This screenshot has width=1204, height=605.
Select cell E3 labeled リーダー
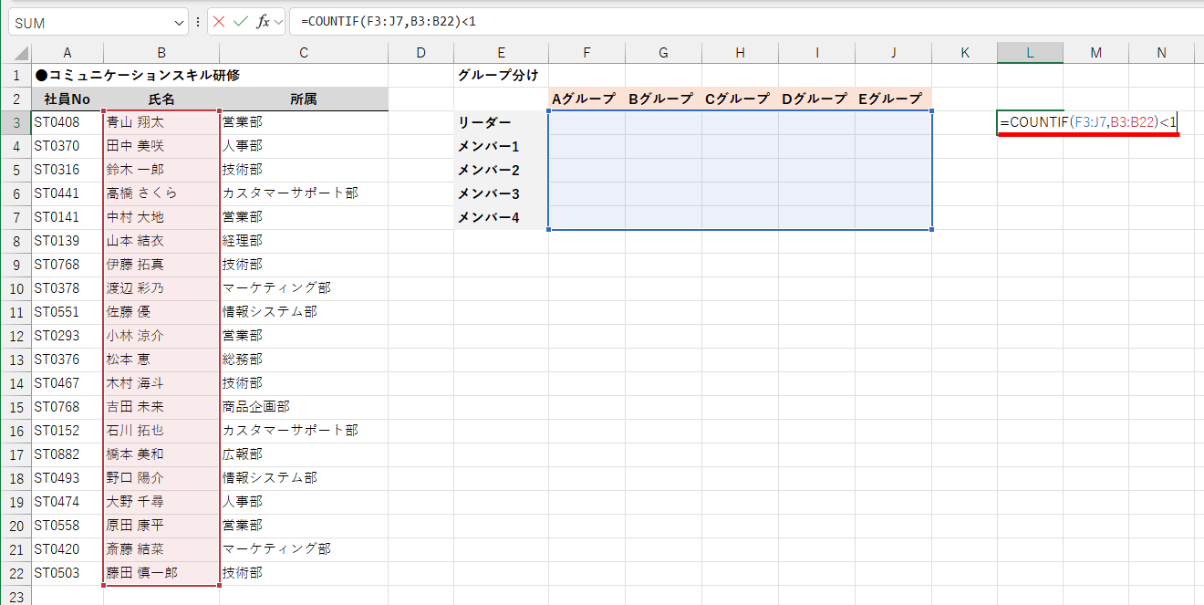500,121
